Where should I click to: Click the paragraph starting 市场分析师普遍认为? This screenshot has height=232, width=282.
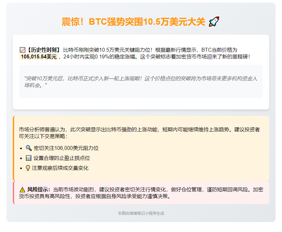tap(139, 133)
